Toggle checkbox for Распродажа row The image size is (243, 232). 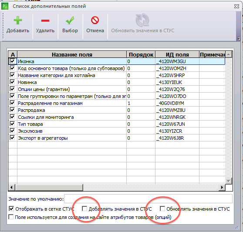click(12, 110)
